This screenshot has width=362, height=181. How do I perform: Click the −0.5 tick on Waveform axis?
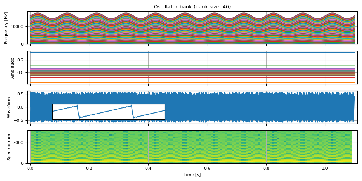[x=20, y=121]
